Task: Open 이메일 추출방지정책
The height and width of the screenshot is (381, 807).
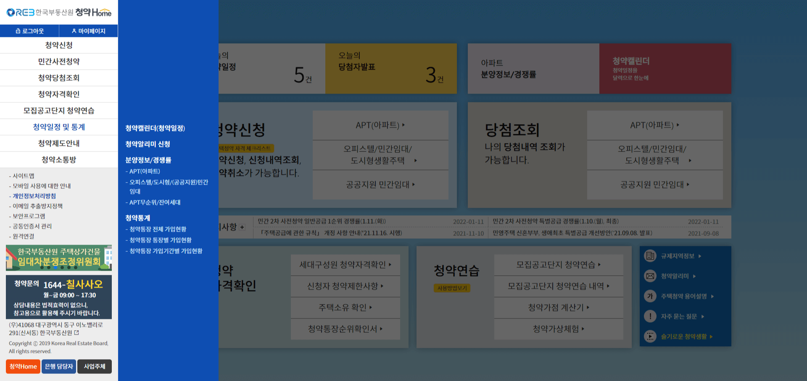Action: point(37,206)
